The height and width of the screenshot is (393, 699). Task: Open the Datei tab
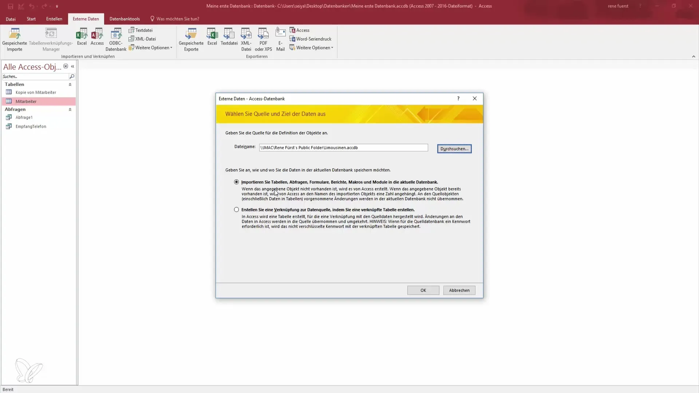coord(11,19)
